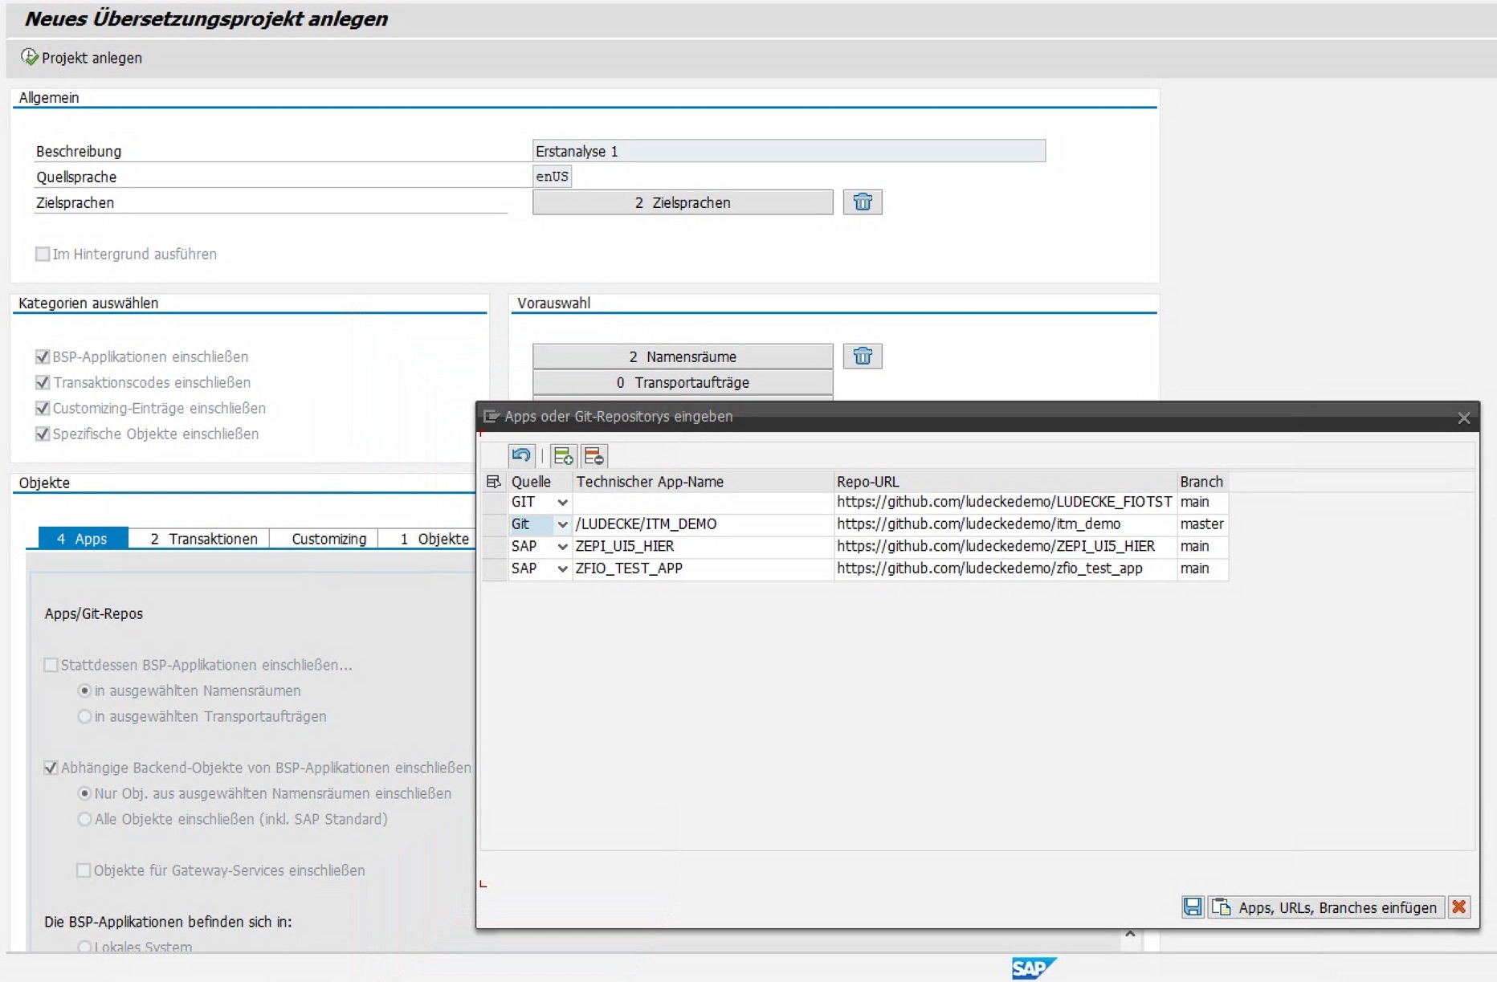Screen dimensions: 1497x982
Task: Click the table select-all icon beside Quelle
Action: point(493,482)
